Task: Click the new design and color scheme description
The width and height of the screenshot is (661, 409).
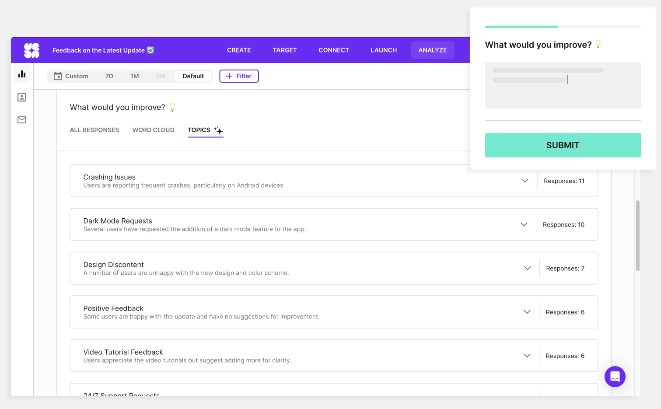Action: (x=186, y=273)
